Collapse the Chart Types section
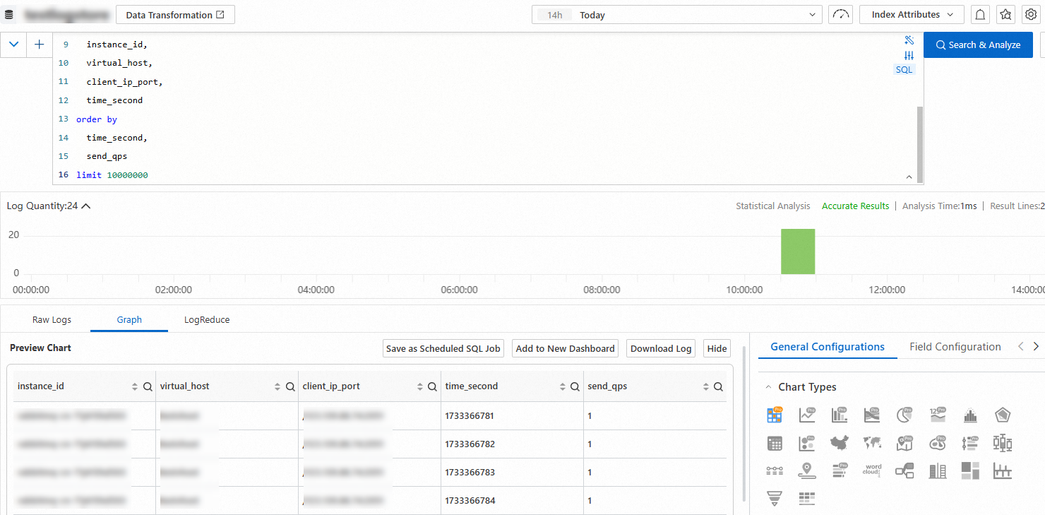The height and width of the screenshot is (515, 1045). [x=768, y=387]
